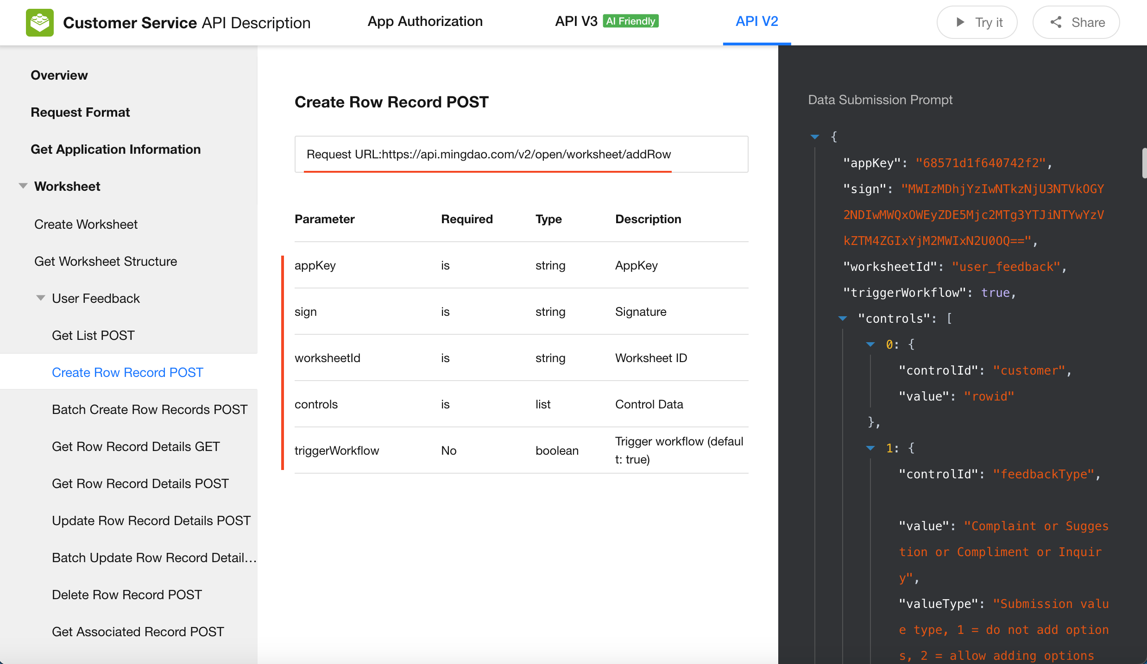Screen dimensions: 1147x664
Task: Open Batch Update Row Record Details
Action: (x=154, y=558)
